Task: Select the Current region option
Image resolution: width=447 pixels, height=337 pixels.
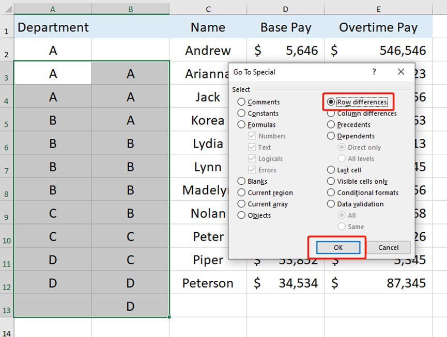Action: (265, 192)
